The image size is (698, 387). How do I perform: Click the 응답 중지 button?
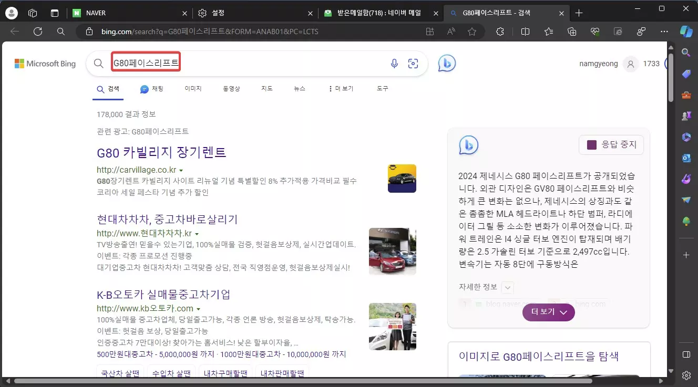[611, 144]
